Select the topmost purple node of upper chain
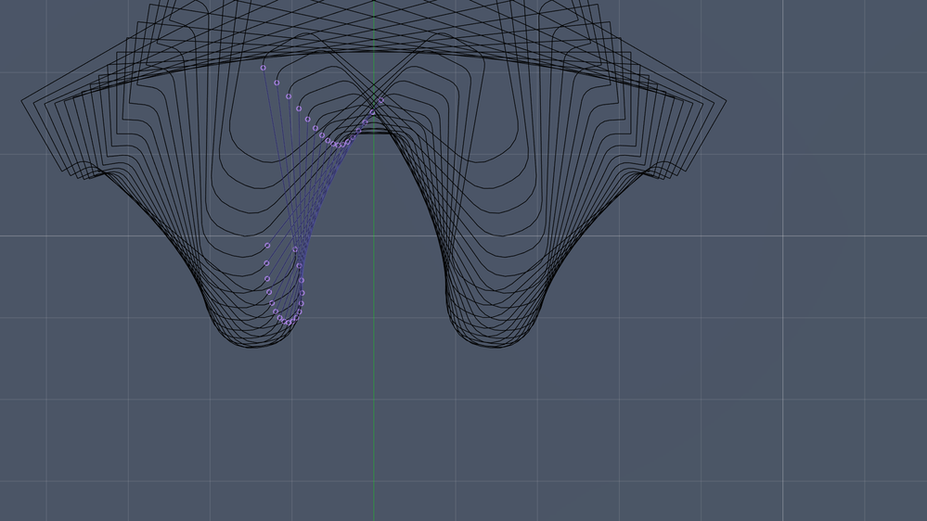The height and width of the screenshot is (521, 927). 264,68
